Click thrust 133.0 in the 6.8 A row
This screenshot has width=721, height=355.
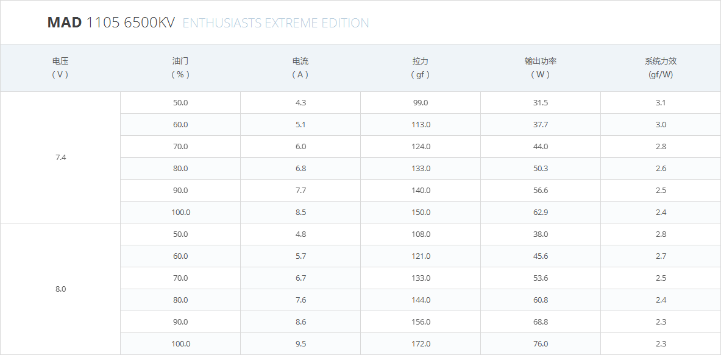click(x=421, y=169)
